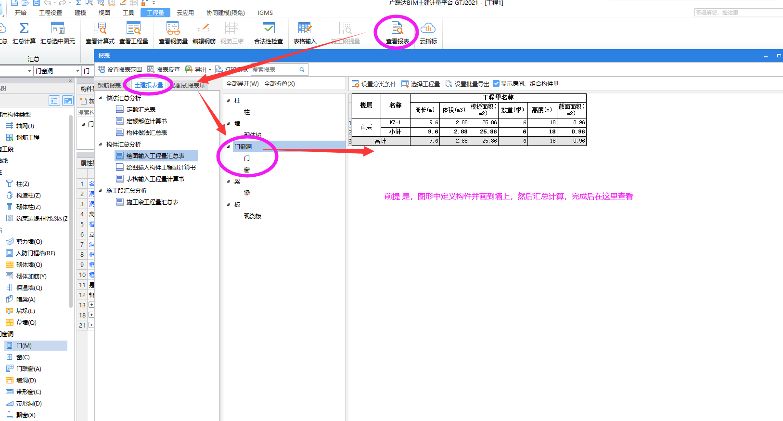Click the 搜索报表 search field
Screen dimensions: 783x421
click(x=279, y=69)
